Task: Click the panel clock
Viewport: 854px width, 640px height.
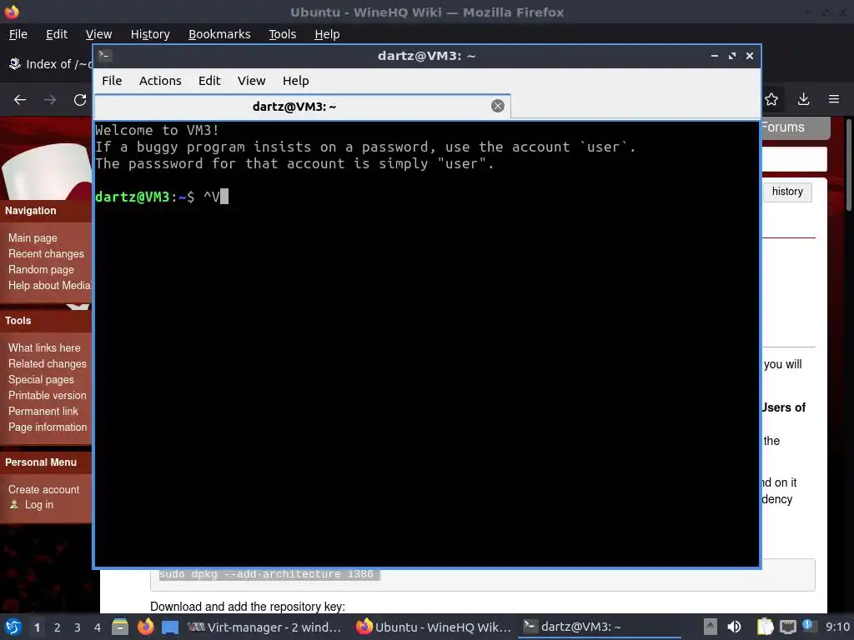Action: click(x=837, y=627)
